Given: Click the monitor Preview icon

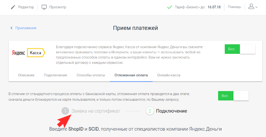Looking at the screenshot, I should pyautogui.click(x=44, y=7).
